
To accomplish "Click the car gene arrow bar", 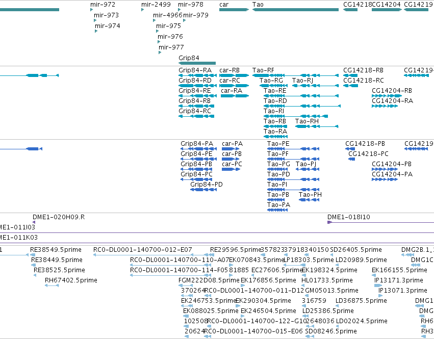I will click(234, 10).
